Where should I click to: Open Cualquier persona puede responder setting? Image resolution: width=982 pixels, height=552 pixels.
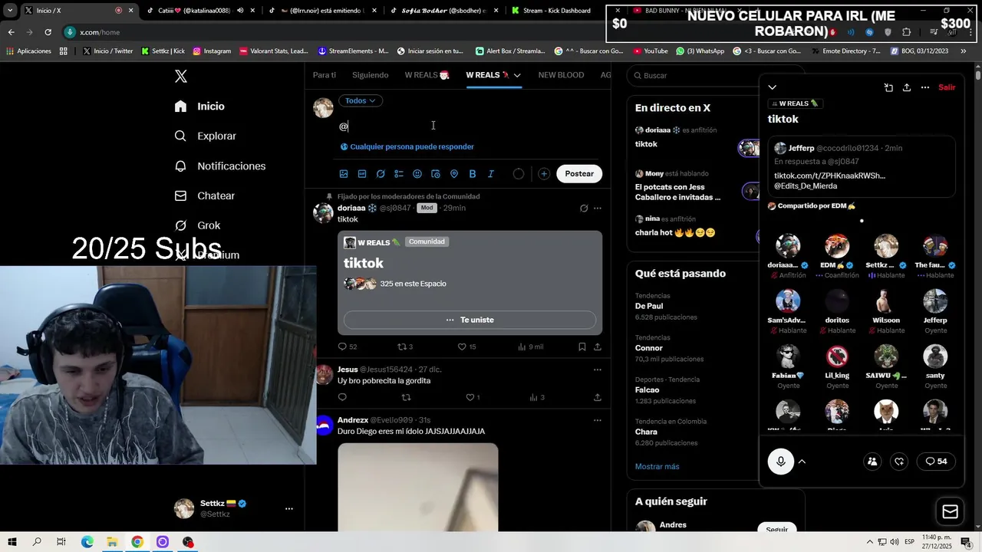point(407,146)
